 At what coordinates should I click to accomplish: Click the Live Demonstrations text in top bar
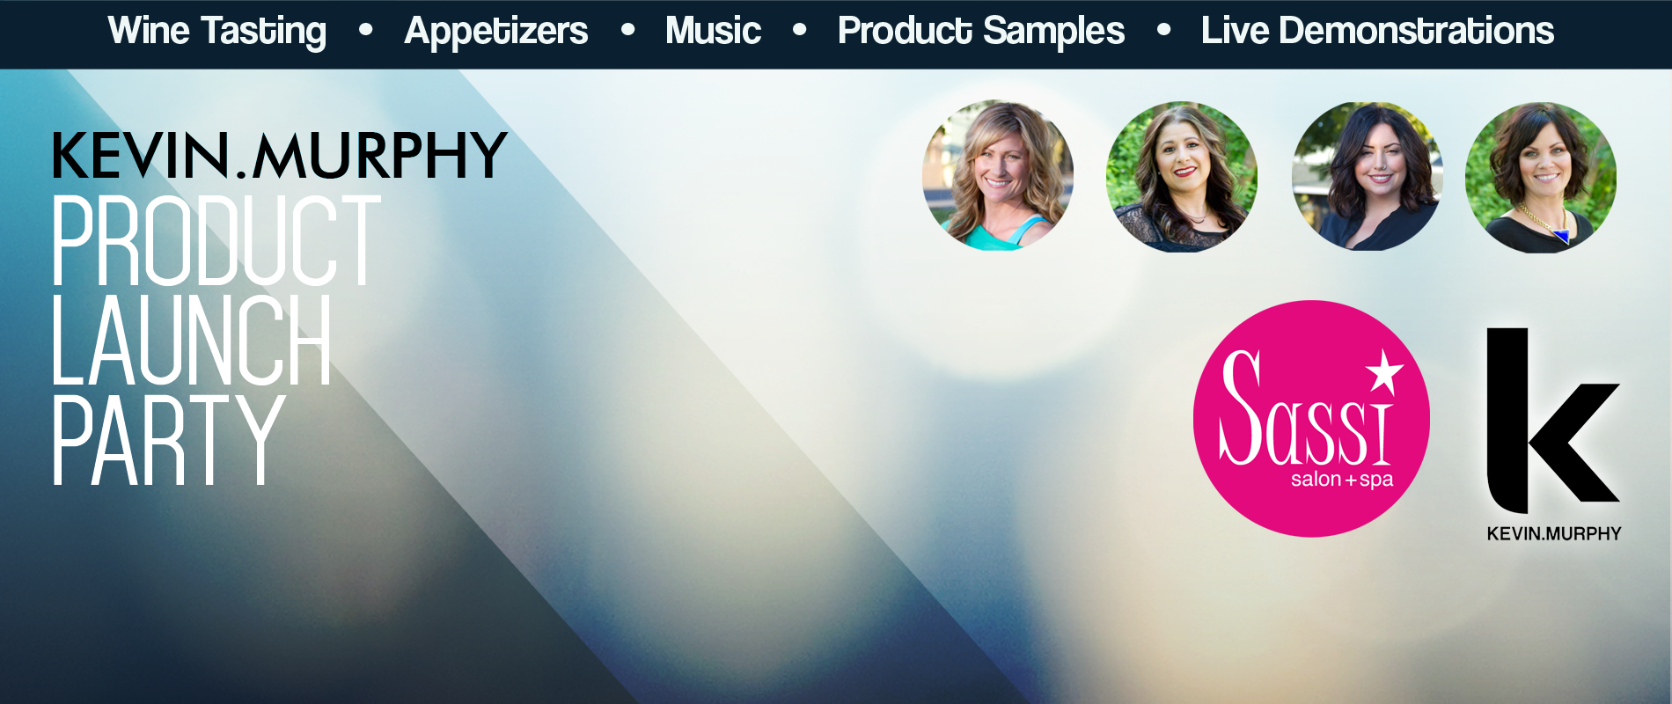[1377, 31]
